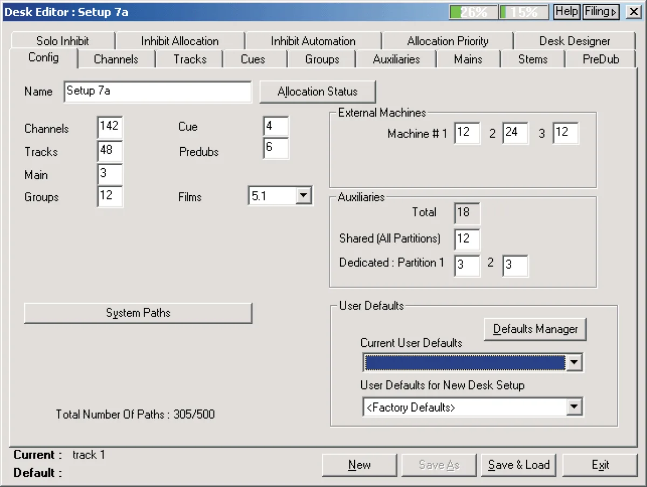Click the 15% usage meter
Image resolution: width=647 pixels, height=487 pixels.
click(524, 12)
